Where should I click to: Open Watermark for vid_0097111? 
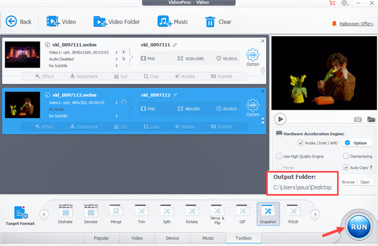(x=84, y=77)
